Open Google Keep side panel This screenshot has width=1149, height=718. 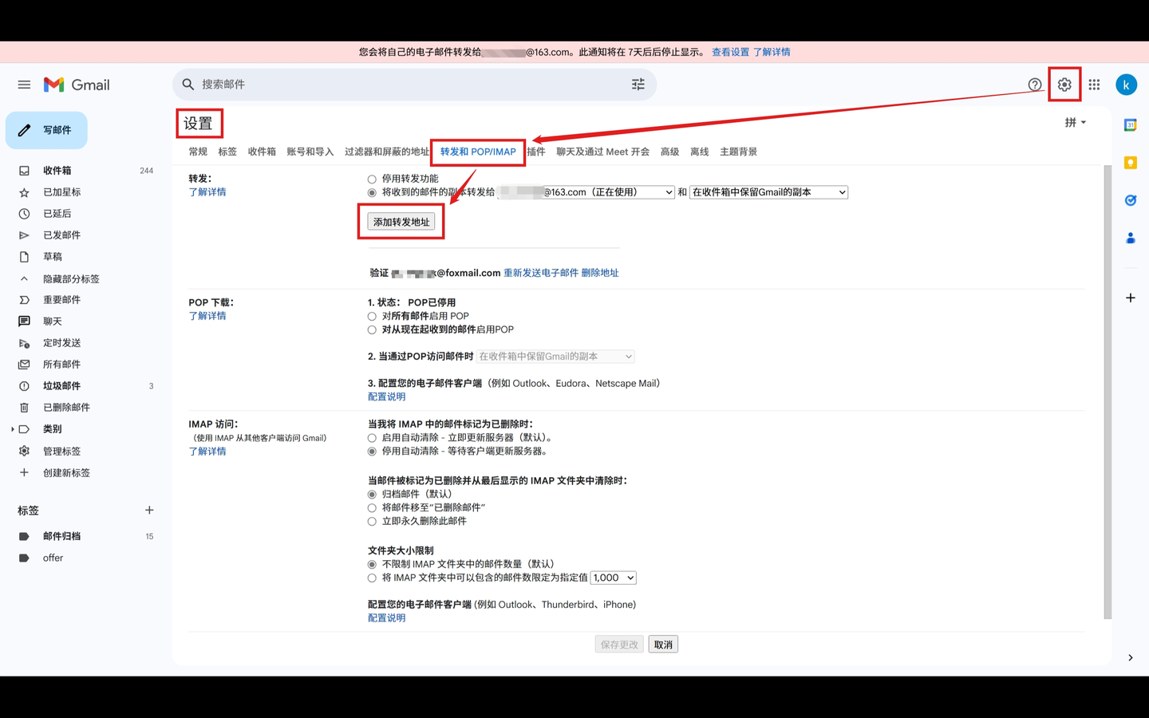(1130, 163)
